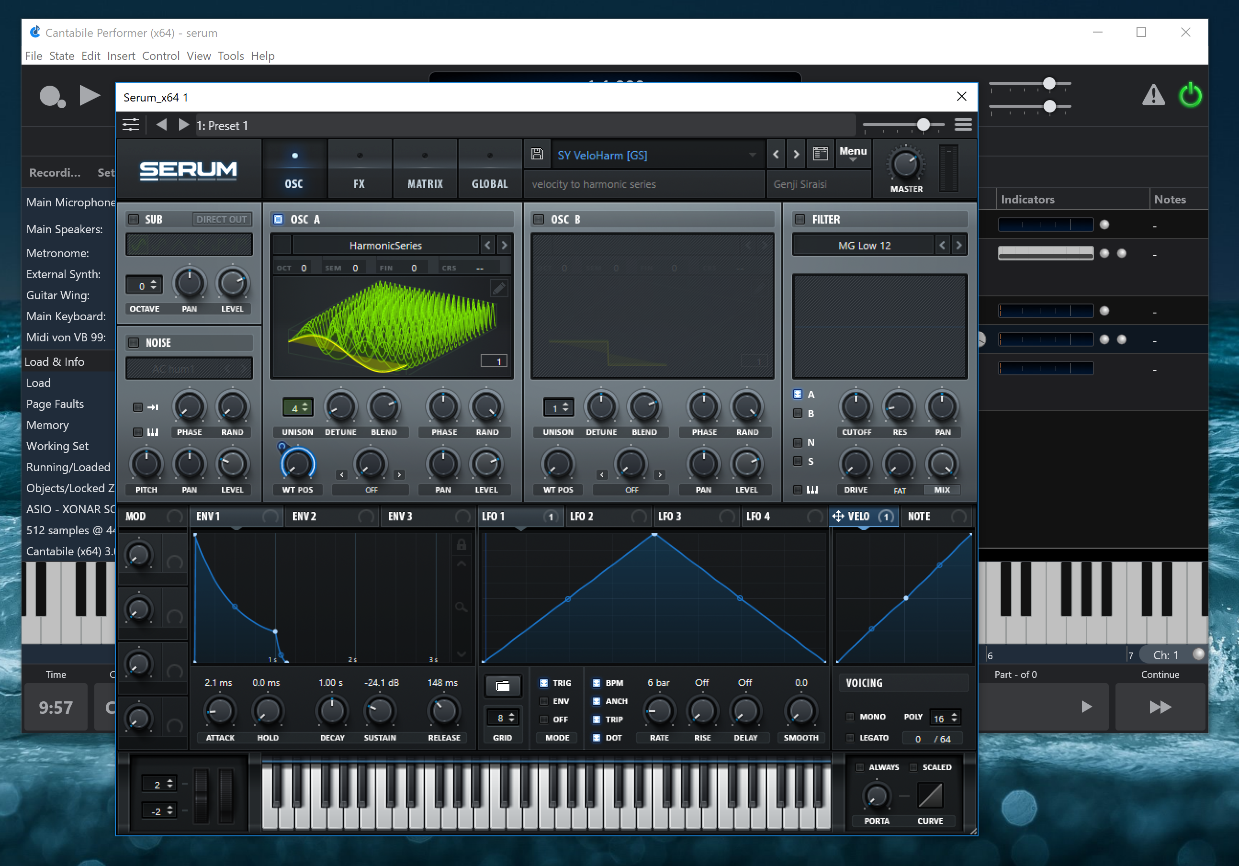Select previous Serum preset arrow

click(776, 154)
